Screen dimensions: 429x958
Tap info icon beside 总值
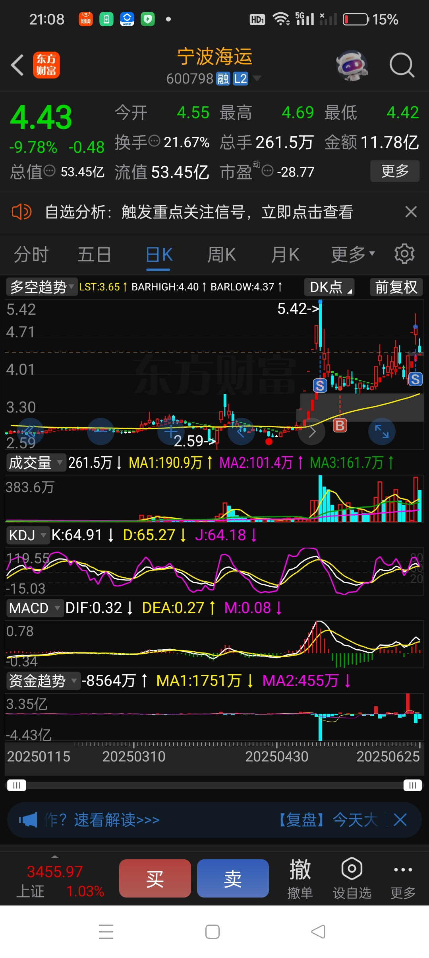[x=49, y=171]
